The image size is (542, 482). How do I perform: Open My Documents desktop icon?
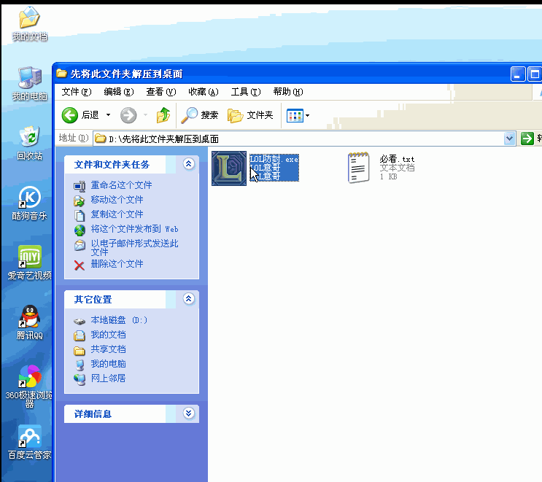click(29, 23)
